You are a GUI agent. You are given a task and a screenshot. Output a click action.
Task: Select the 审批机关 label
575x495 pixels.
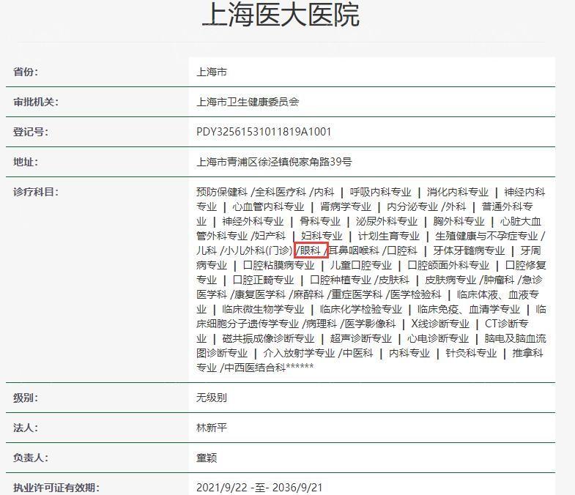pyautogui.click(x=36, y=102)
